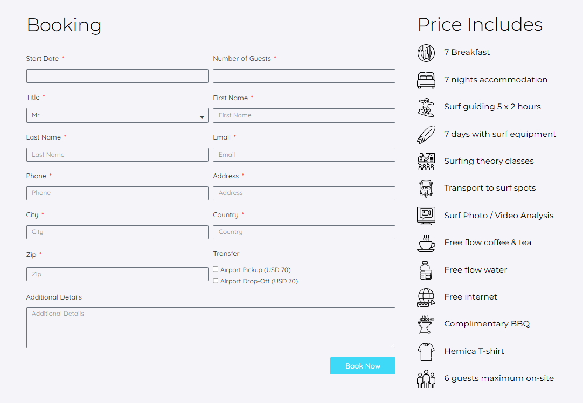The image size is (583, 403).
Task: Click the coffee cup icon
Action: (426, 243)
